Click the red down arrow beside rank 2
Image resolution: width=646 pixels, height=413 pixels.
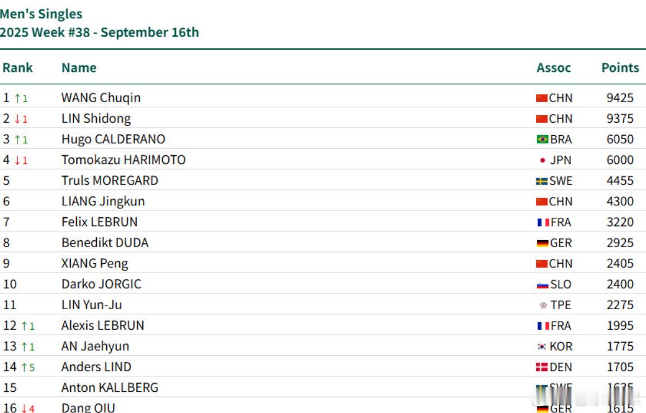coord(17,119)
